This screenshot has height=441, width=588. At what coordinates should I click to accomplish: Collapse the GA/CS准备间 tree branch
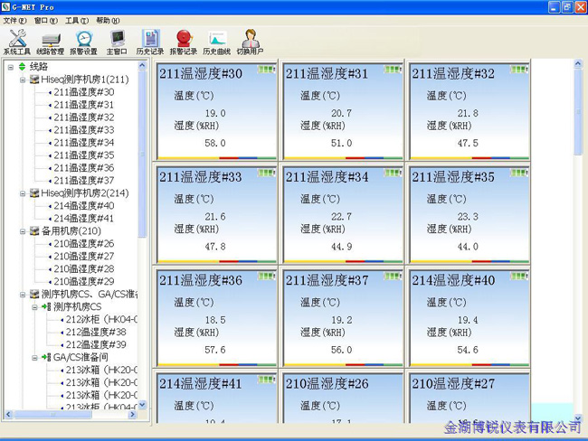point(35,358)
